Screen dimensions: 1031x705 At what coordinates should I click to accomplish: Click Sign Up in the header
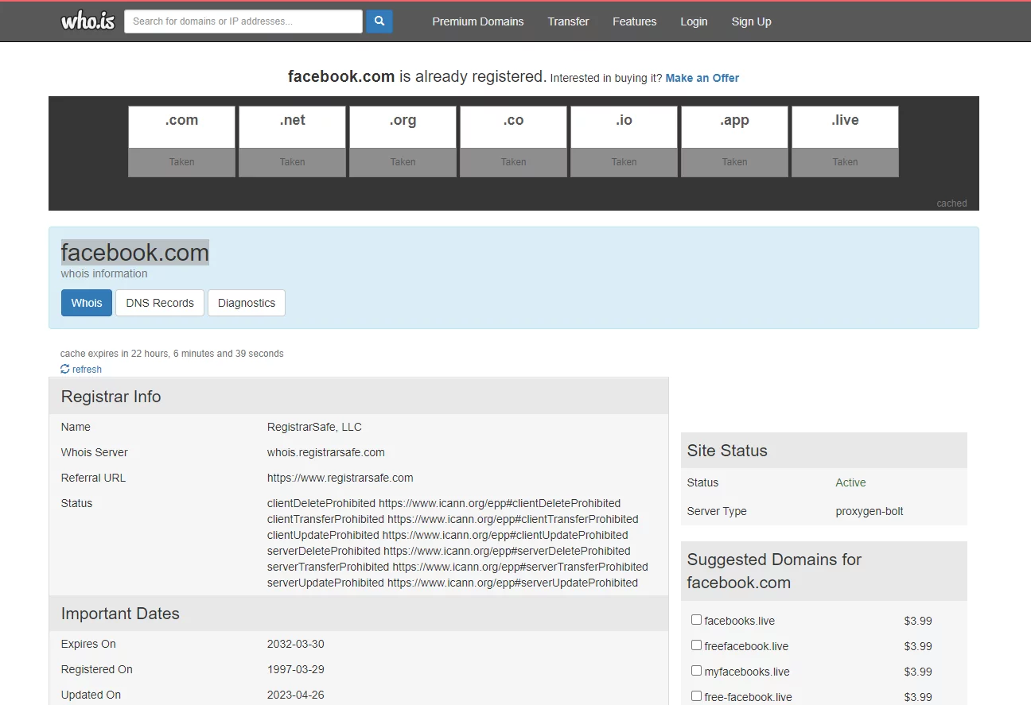751,21
